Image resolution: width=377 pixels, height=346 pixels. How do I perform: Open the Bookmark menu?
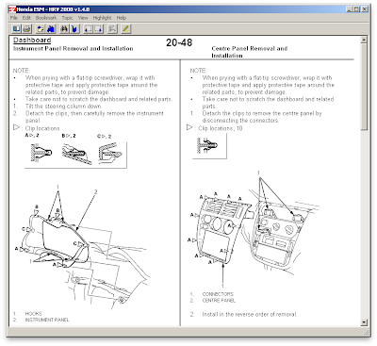click(x=46, y=18)
